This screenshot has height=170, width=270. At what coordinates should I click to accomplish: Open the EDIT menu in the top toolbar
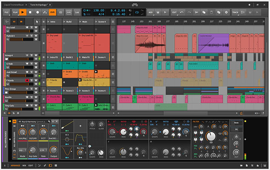174,12
